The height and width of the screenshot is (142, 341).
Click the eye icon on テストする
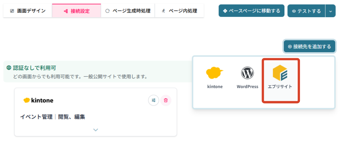click(294, 11)
